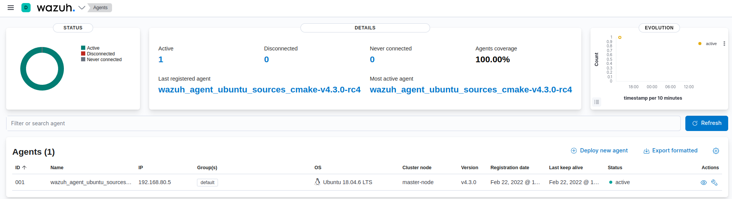The height and width of the screenshot is (199, 732).
Task: Open the hamburger navigation menu
Action: 11,8
